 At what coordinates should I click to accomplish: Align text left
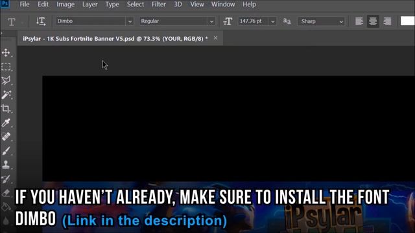(x=359, y=21)
